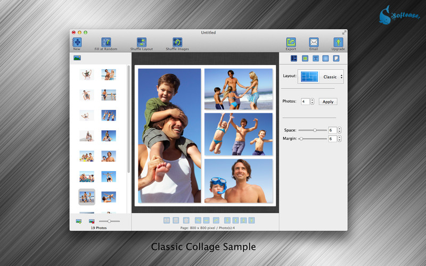Click the split vertically icon in bottom toolbar
Viewport: 426px width, 266px height.
coord(167,220)
